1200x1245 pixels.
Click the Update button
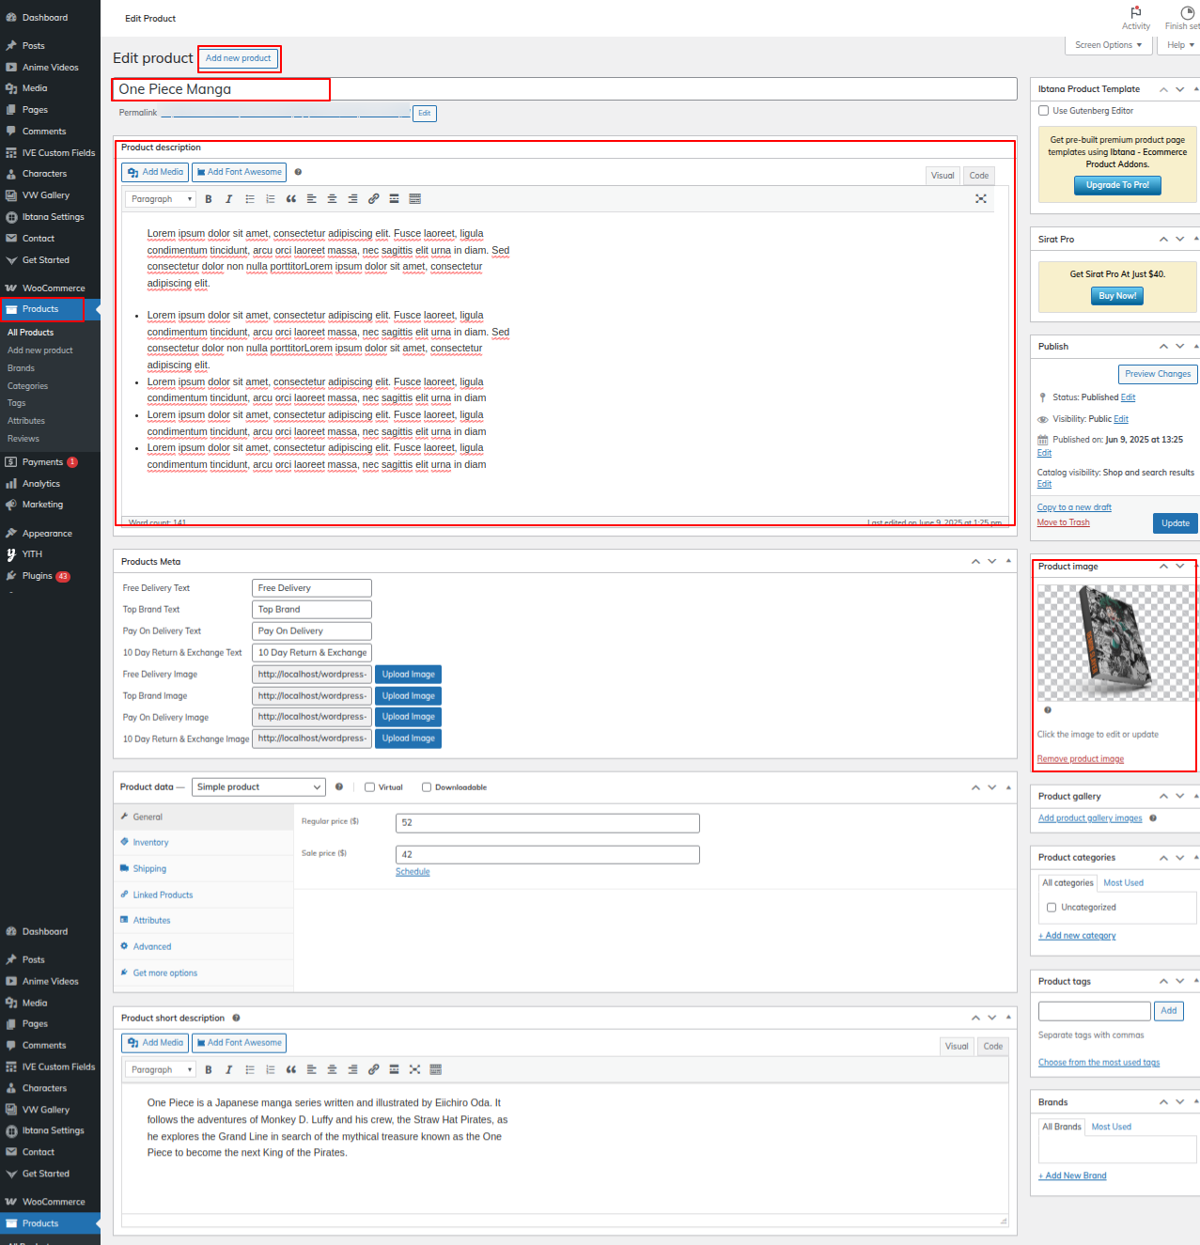[x=1175, y=523]
